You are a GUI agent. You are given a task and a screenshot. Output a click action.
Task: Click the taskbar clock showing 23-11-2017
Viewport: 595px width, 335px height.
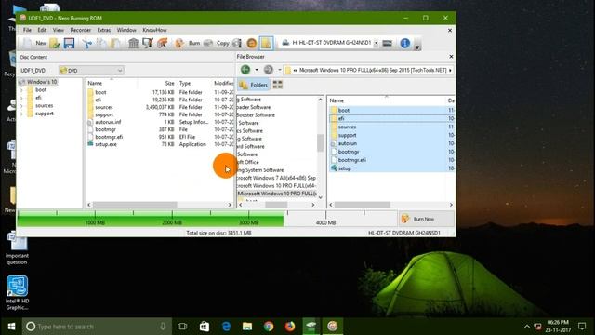(558, 327)
